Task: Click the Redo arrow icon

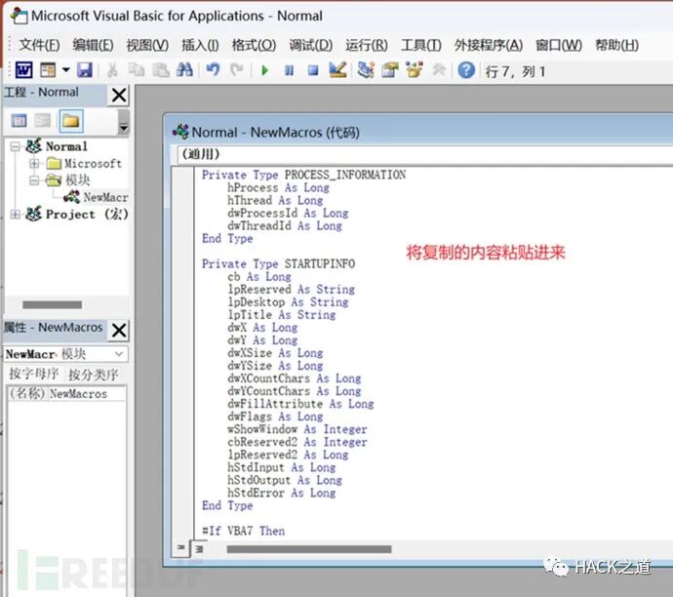Action: click(236, 69)
